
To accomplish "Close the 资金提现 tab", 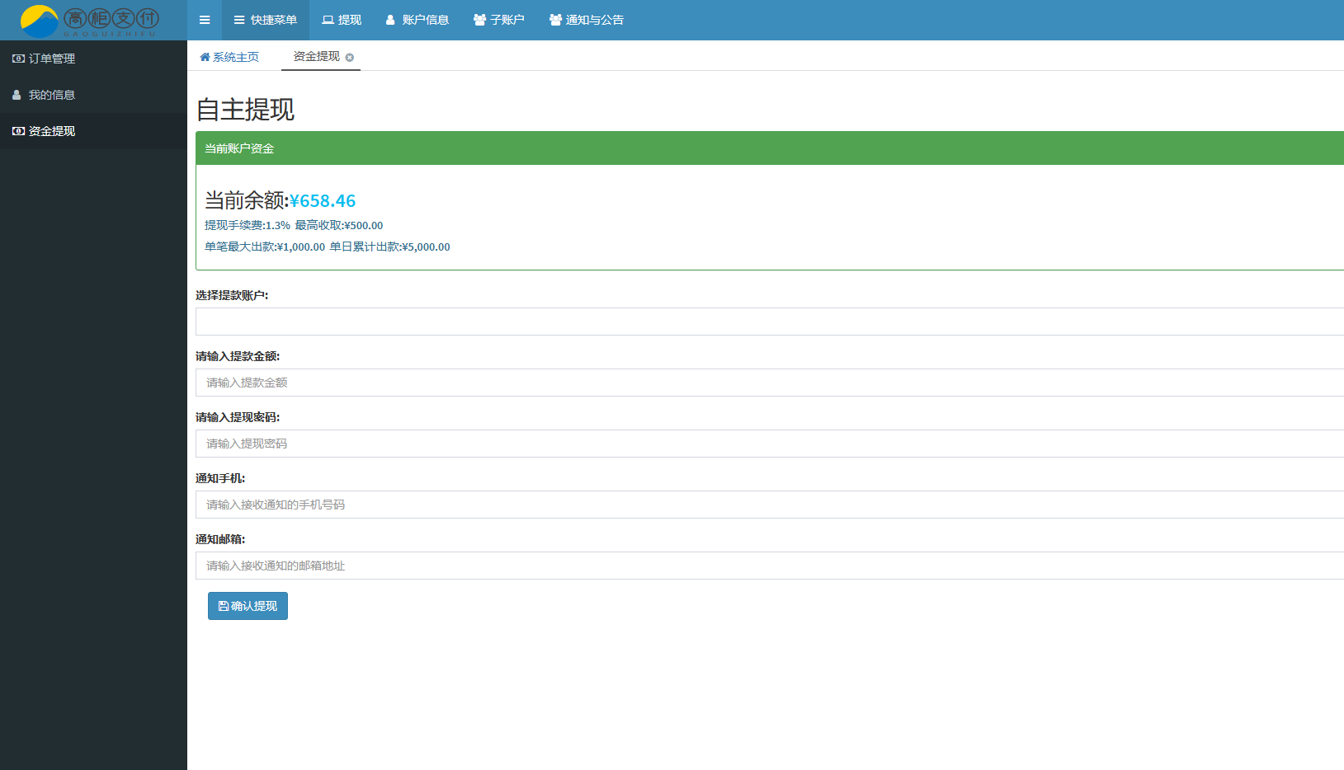I will click(x=350, y=58).
